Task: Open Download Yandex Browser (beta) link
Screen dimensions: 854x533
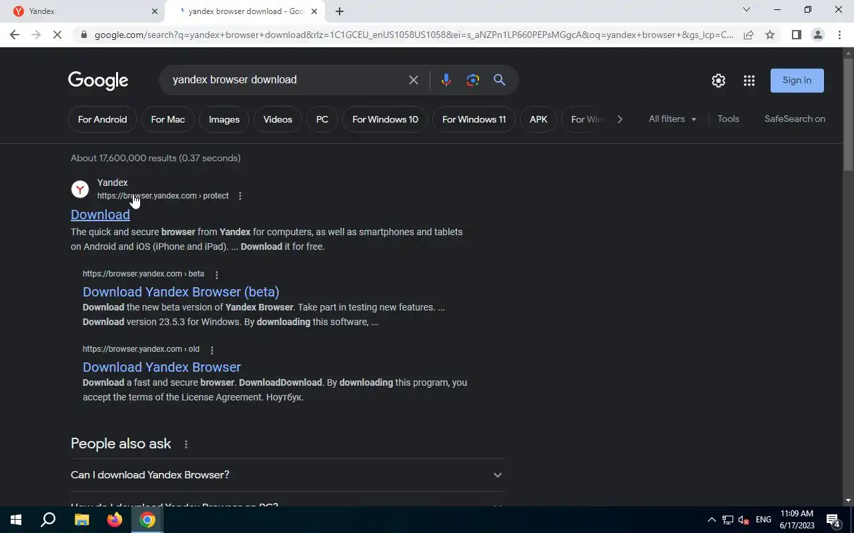Action: pyautogui.click(x=181, y=292)
